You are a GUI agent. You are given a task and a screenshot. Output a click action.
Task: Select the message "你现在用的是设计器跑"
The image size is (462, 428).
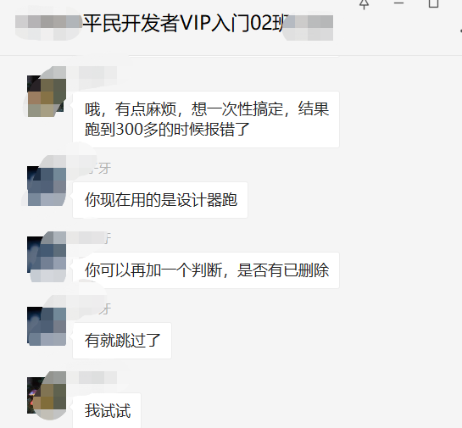[160, 200]
